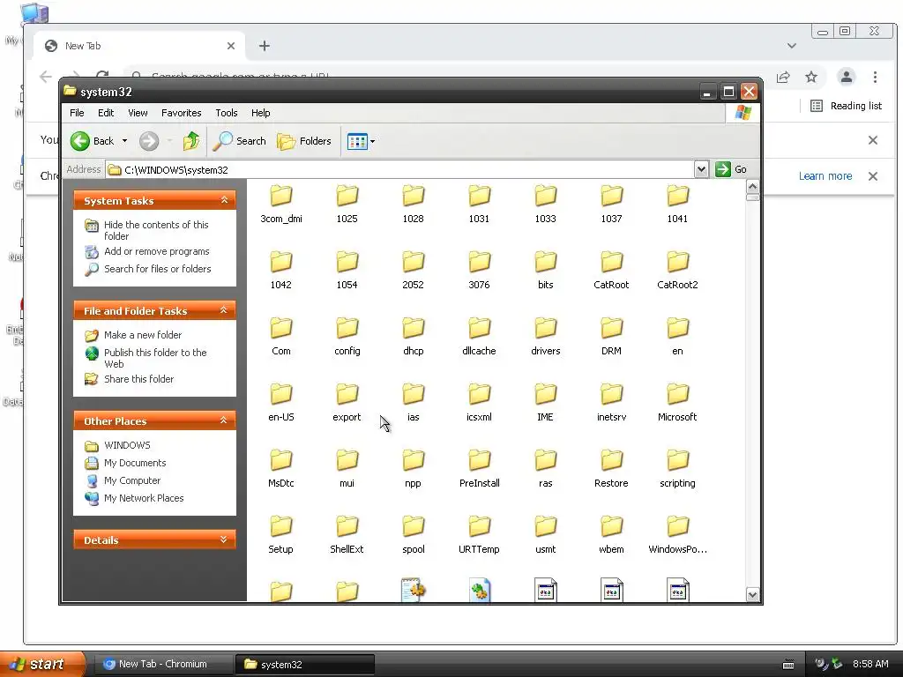Screen dimensions: 903x677
Task: Toggle the Folders tree pane
Action: 304,141
